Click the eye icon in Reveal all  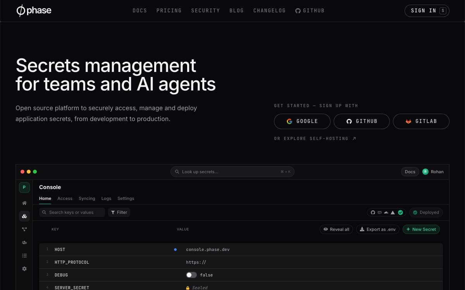pos(326,229)
